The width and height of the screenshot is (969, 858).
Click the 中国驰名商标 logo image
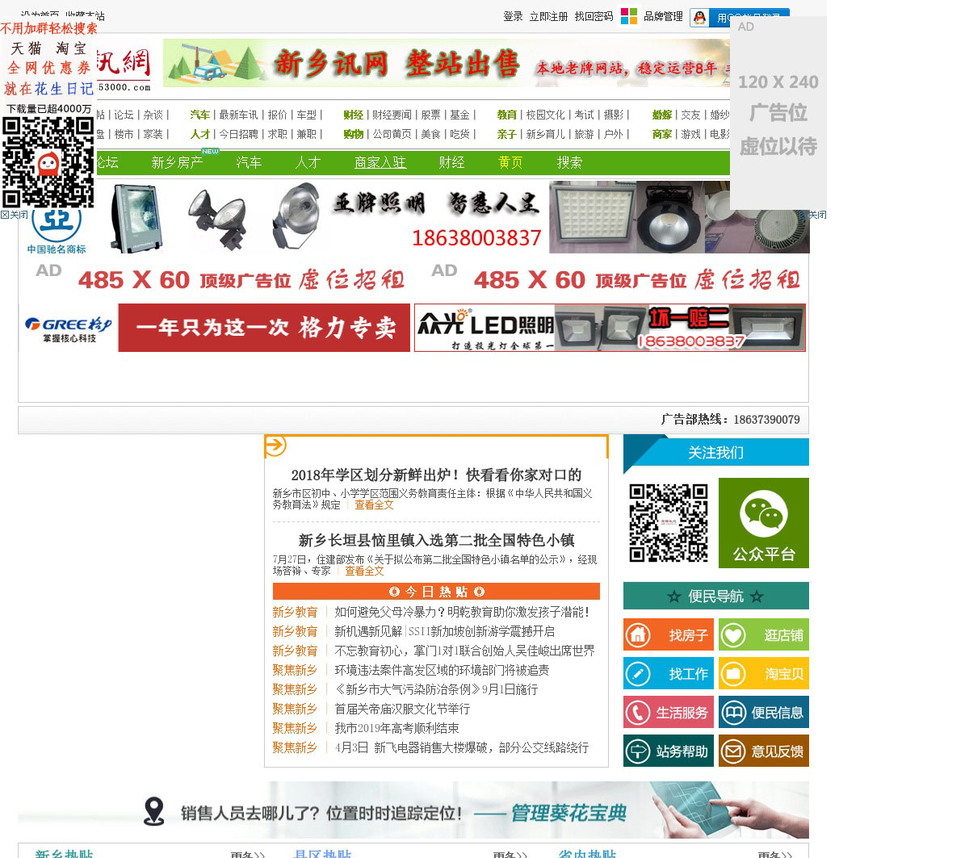click(x=57, y=230)
